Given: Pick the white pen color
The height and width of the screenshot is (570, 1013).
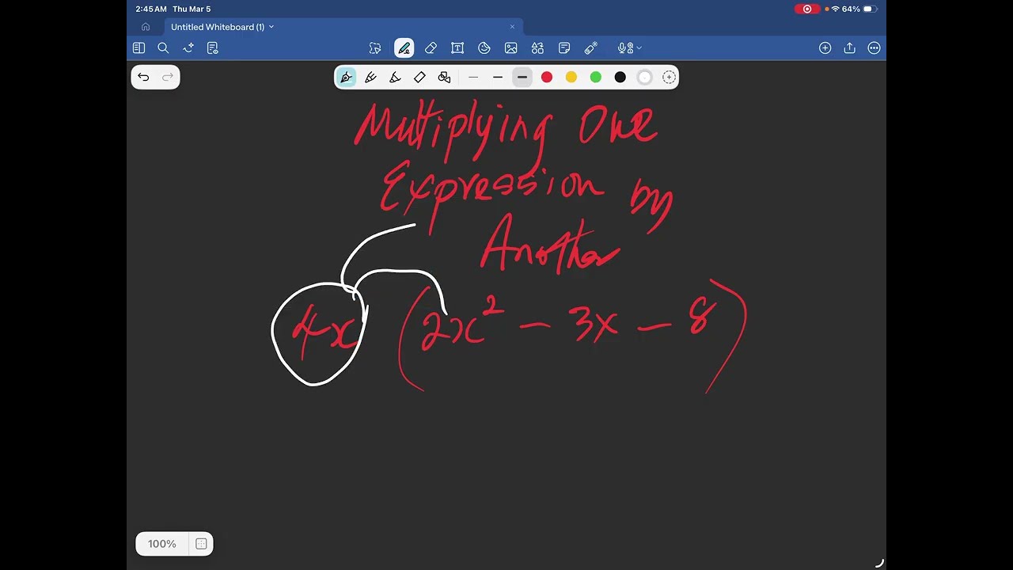Looking at the screenshot, I should tap(645, 77).
